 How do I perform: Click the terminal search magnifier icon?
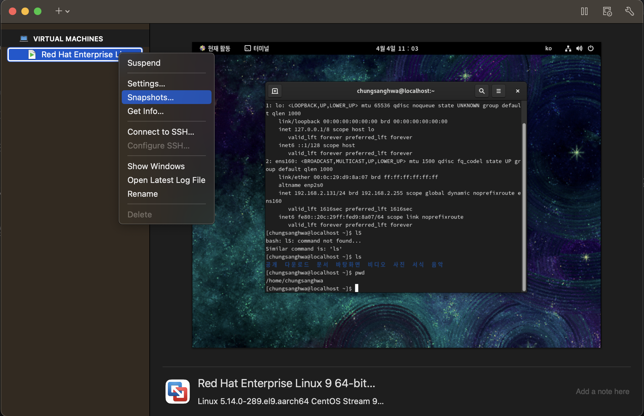(x=482, y=91)
